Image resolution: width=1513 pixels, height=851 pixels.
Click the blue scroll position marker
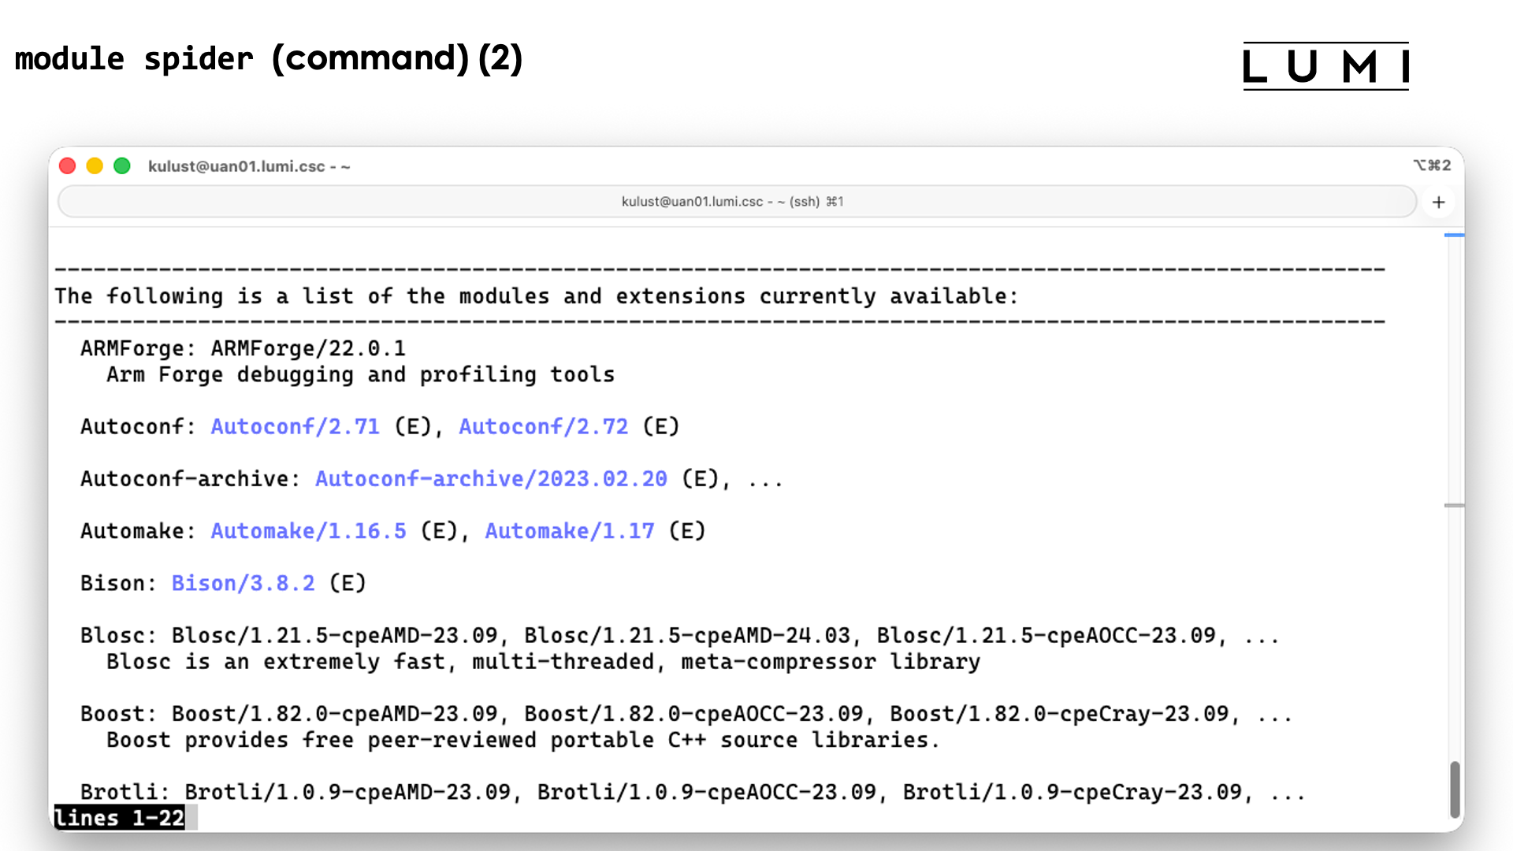click(1455, 235)
